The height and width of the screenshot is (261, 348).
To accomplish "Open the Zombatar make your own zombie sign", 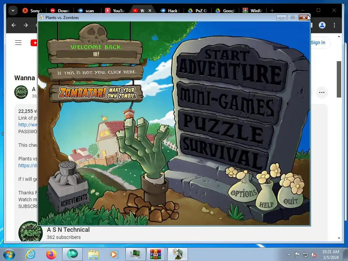I will click(x=97, y=93).
